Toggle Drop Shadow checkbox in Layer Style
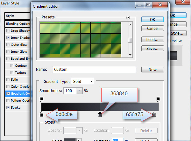The height and width of the screenshot is (141, 191). (8, 30)
